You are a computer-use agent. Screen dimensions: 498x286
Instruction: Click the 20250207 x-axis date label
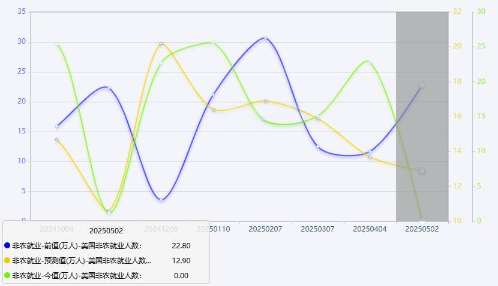[265, 229]
